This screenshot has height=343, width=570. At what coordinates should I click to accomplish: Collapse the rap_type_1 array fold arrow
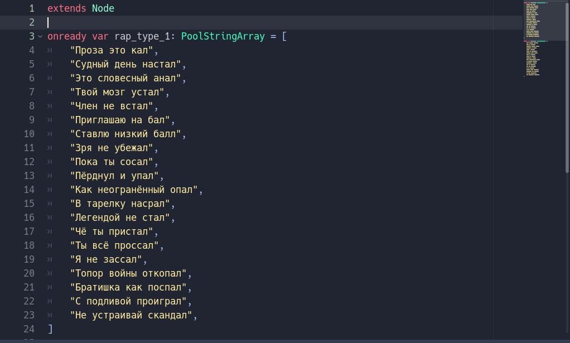pyautogui.click(x=40, y=36)
